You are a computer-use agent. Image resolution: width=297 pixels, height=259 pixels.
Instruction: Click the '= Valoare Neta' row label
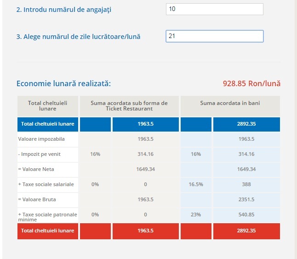(x=36, y=169)
